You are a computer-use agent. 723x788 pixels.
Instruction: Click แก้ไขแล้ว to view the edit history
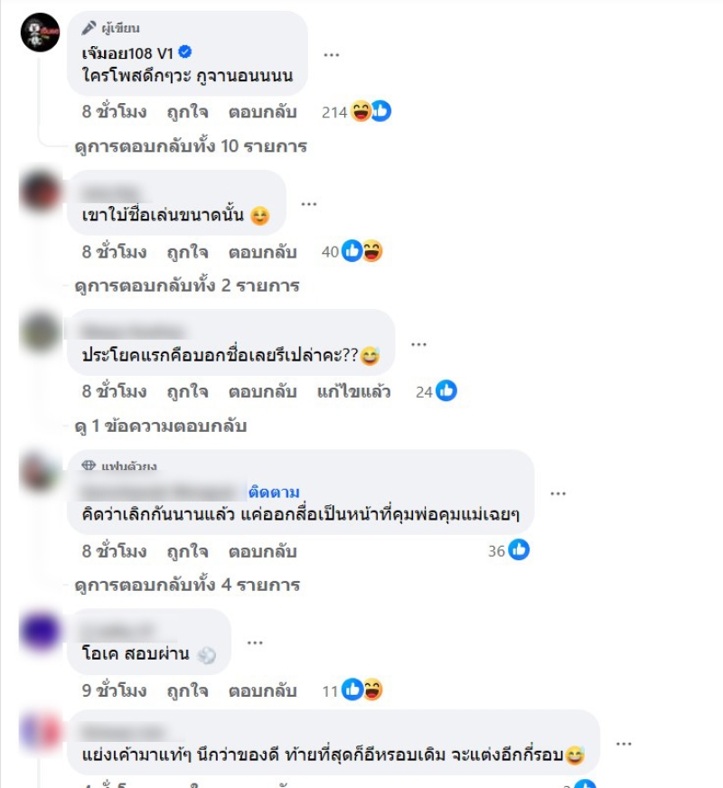353,391
